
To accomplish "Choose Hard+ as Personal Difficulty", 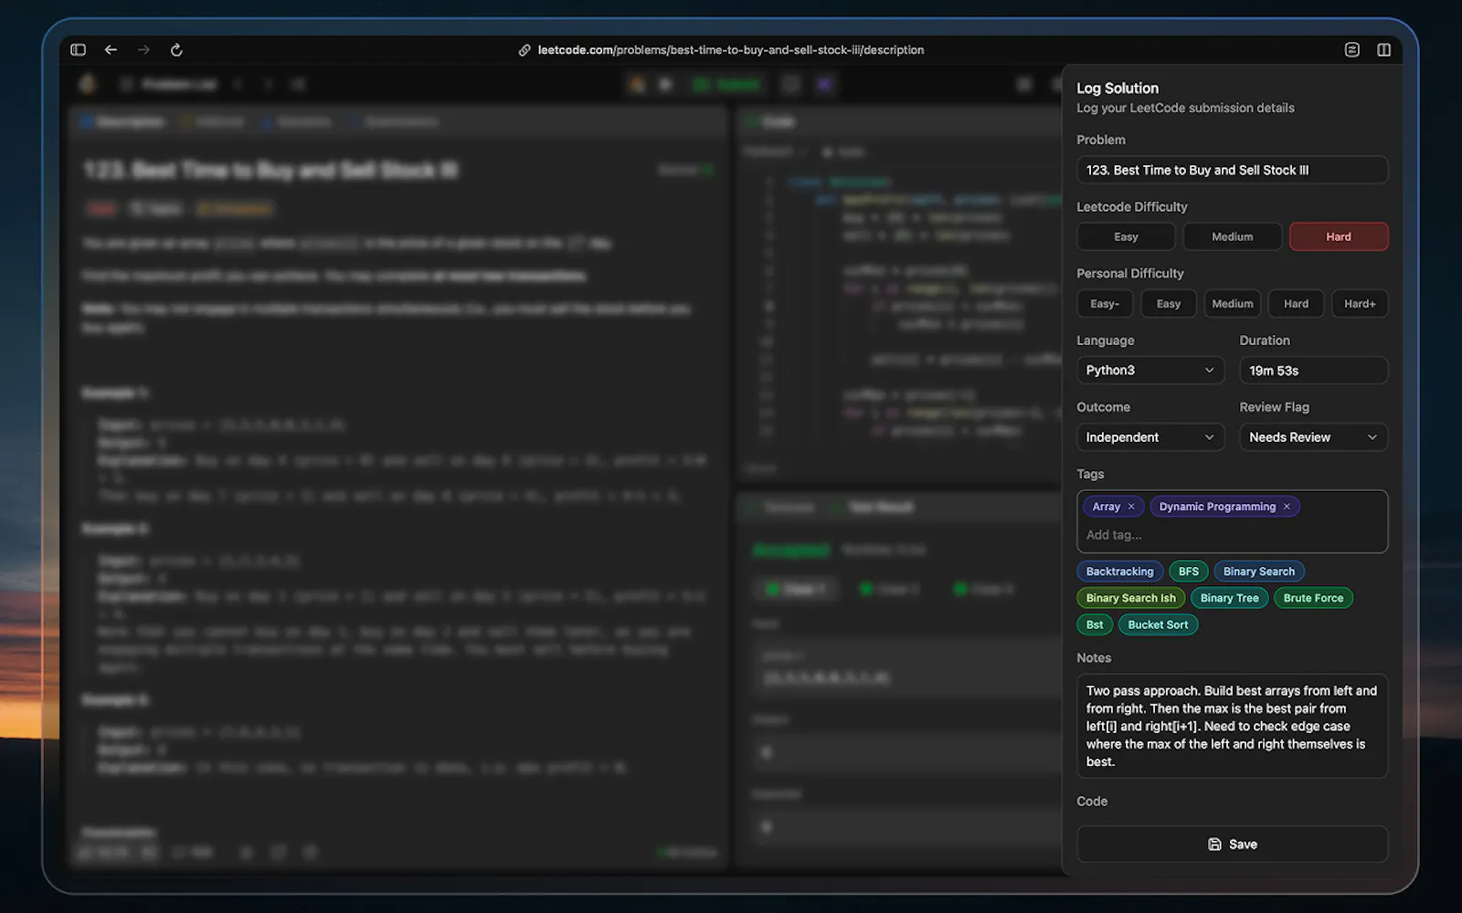I will coord(1360,304).
